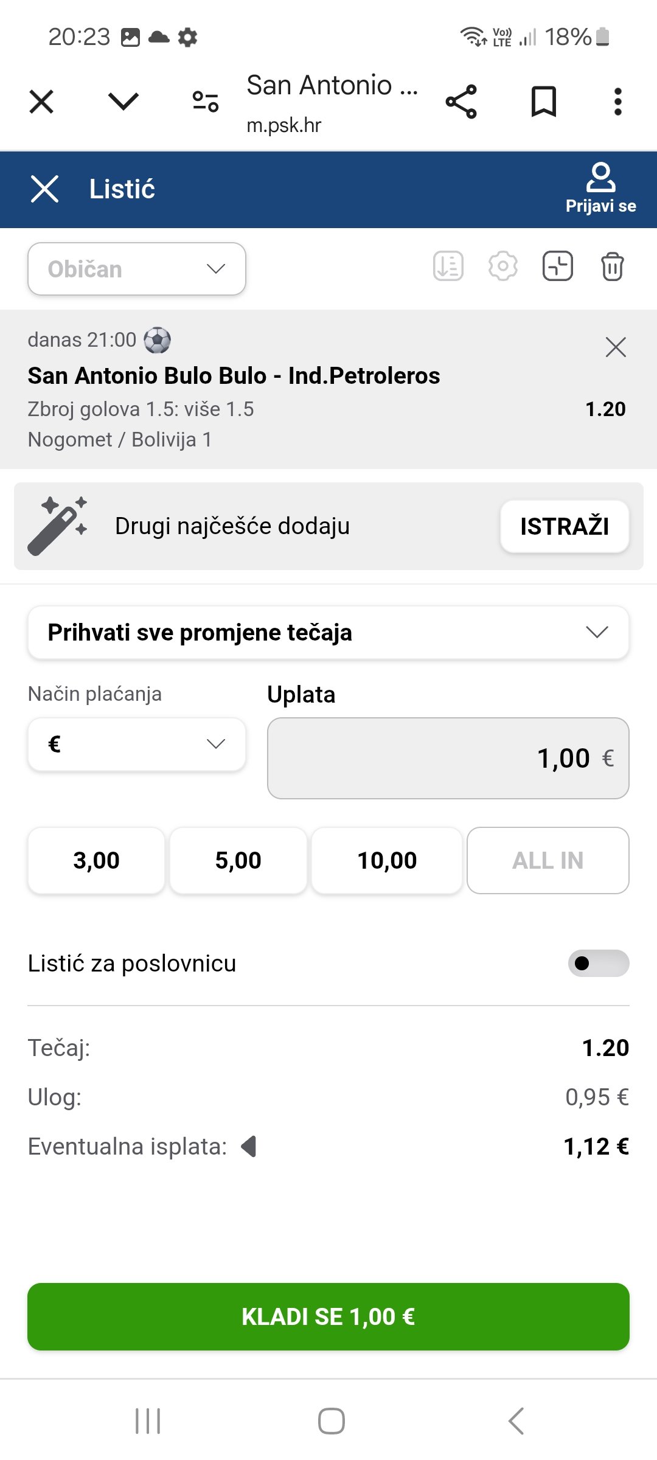Open Prihvati sve promjene tečaja dropdown
The height and width of the screenshot is (1460, 657).
(x=328, y=633)
